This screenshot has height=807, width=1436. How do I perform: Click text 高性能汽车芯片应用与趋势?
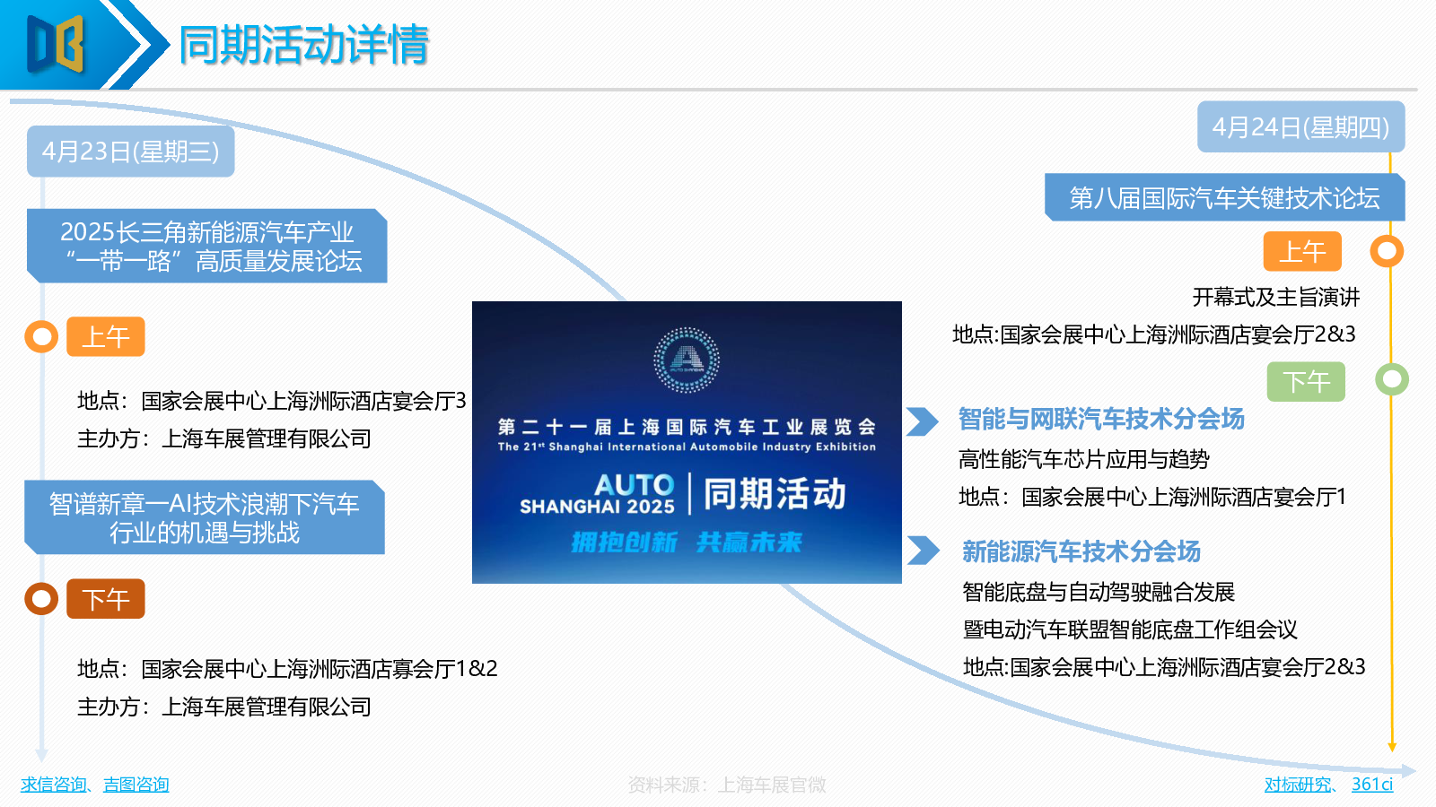(1083, 459)
